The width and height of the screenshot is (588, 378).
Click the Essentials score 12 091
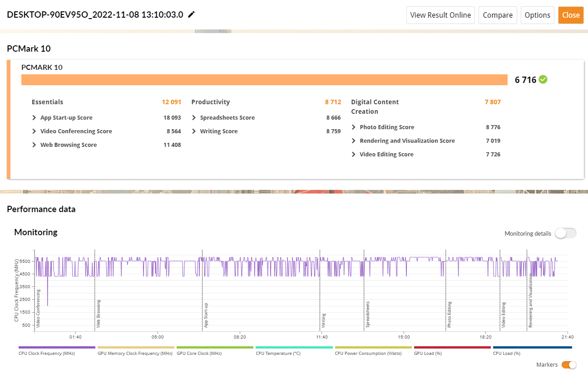tap(171, 102)
